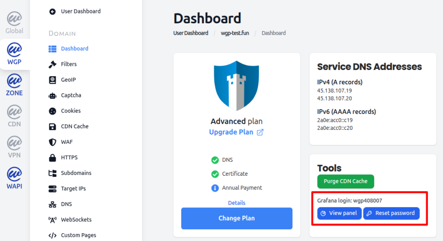Click the back arrow beside User Dashboard

pos(52,12)
